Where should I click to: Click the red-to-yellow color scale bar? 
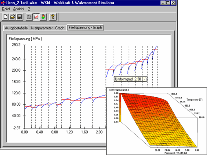120,107
